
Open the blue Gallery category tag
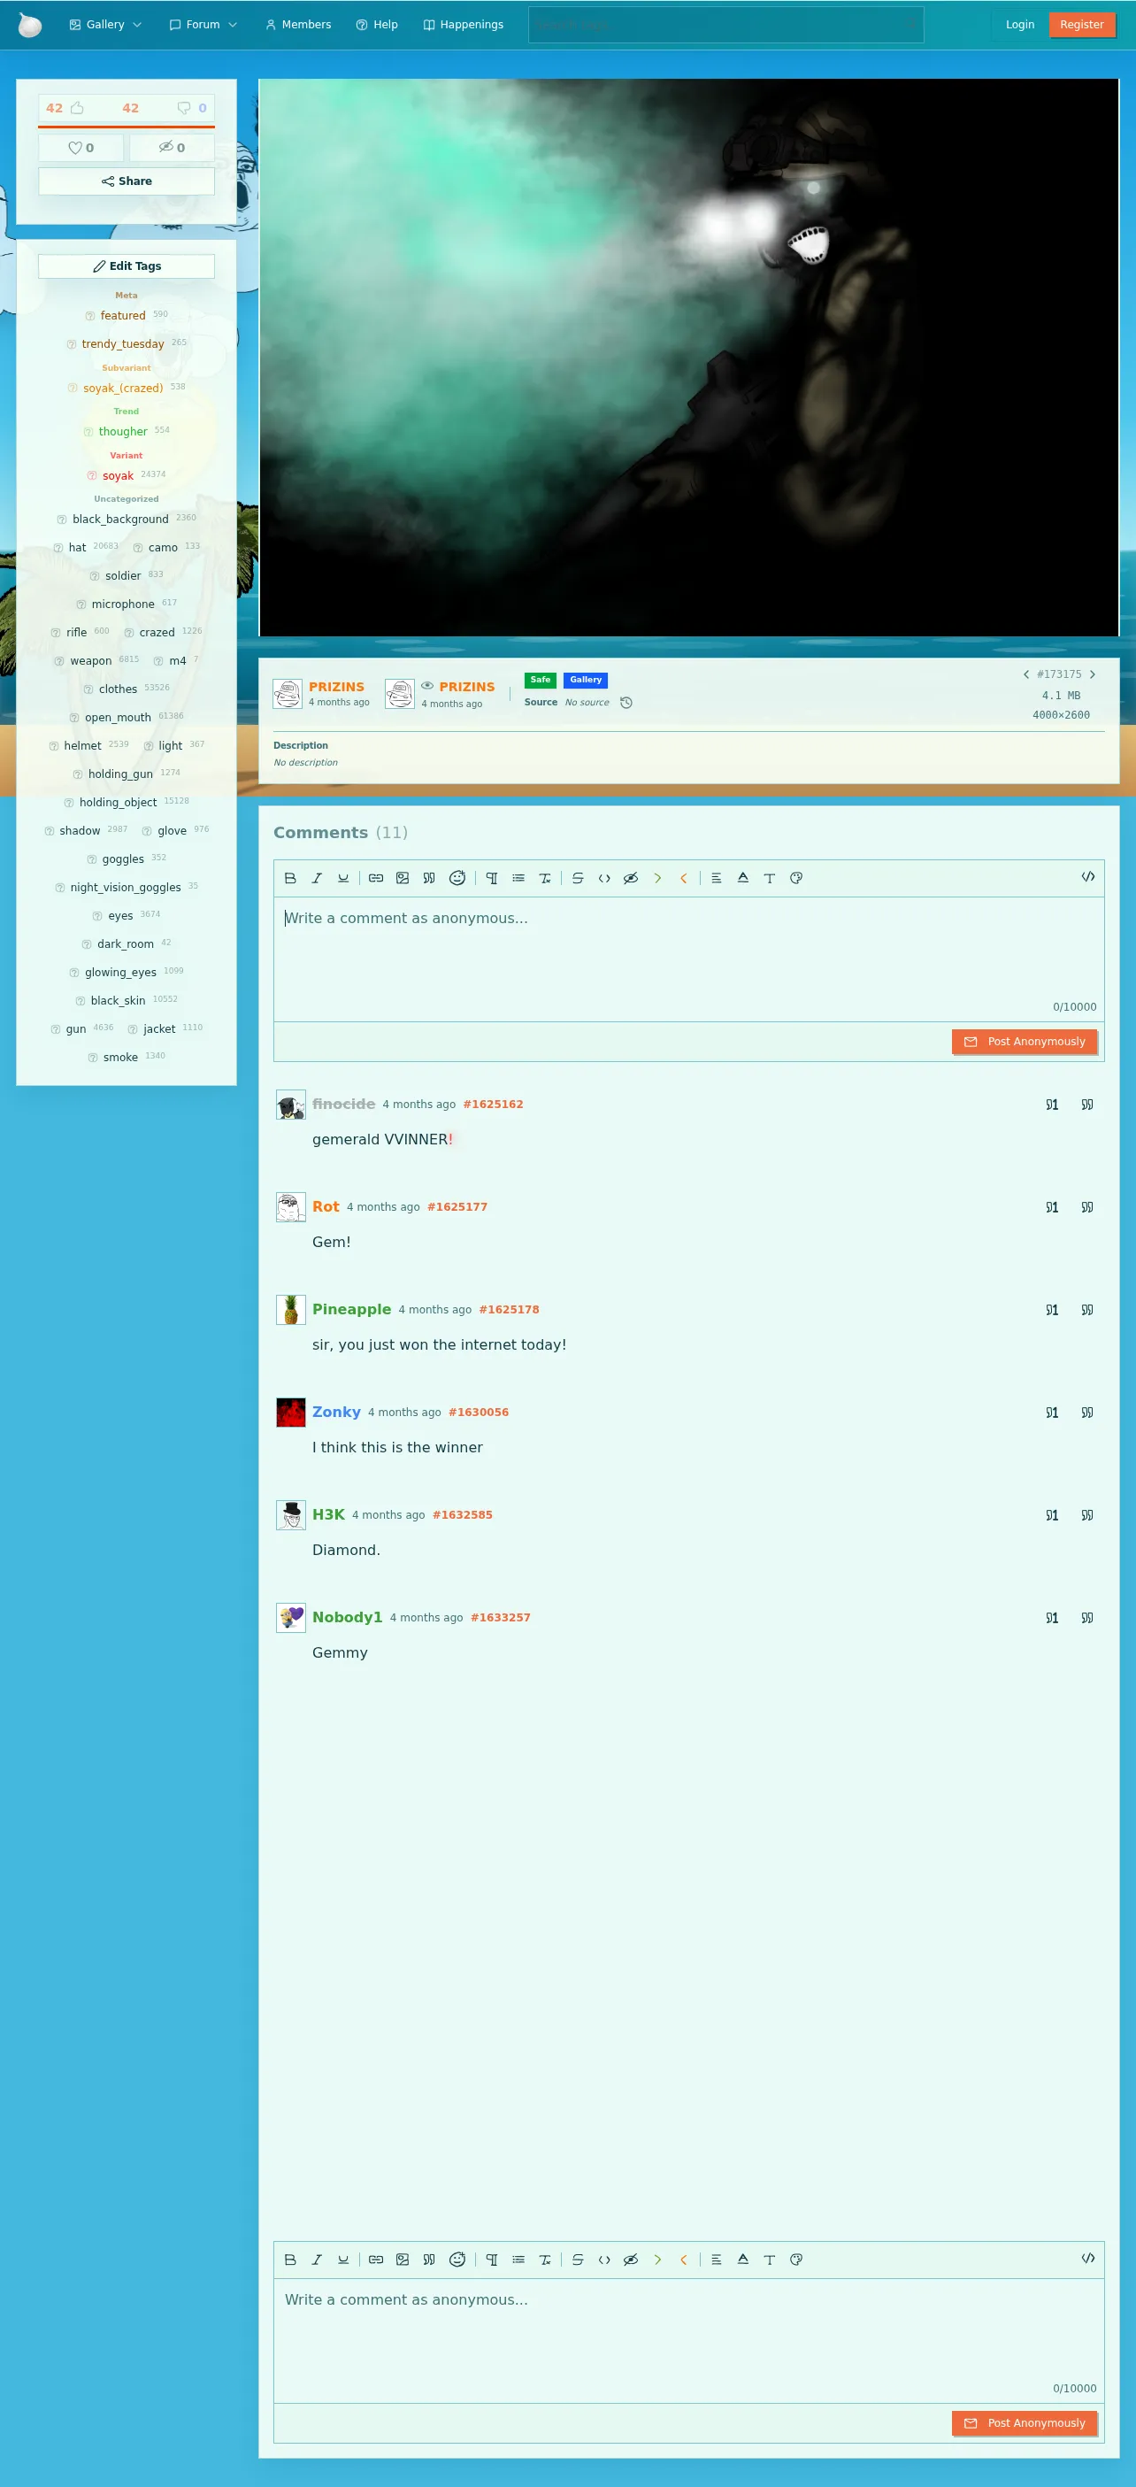tap(586, 681)
